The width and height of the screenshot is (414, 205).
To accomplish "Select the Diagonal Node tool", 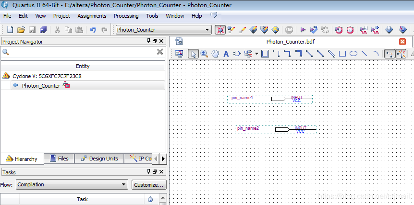I will click(x=309, y=54).
